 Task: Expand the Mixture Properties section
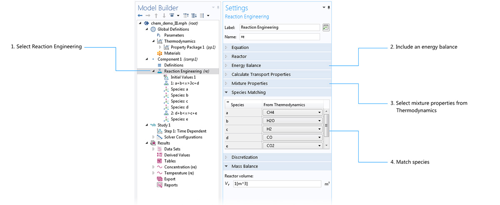coord(249,83)
